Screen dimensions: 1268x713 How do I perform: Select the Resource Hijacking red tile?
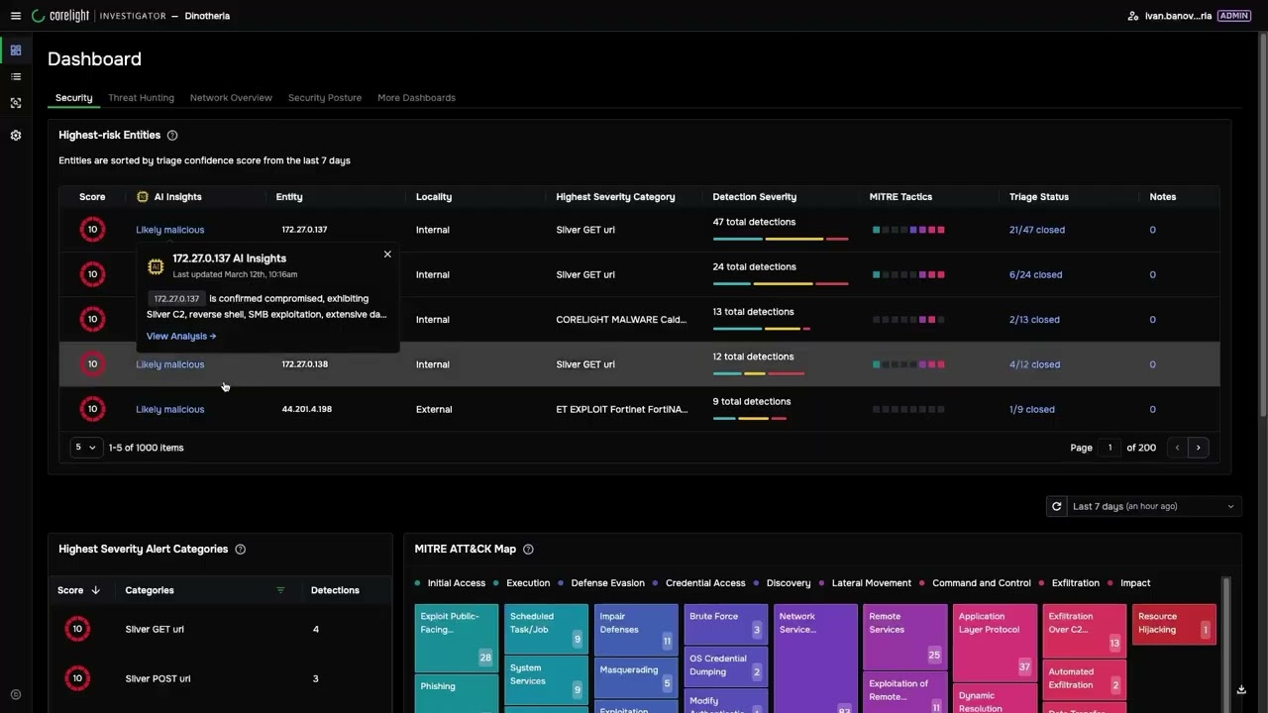pyautogui.click(x=1174, y=624)
